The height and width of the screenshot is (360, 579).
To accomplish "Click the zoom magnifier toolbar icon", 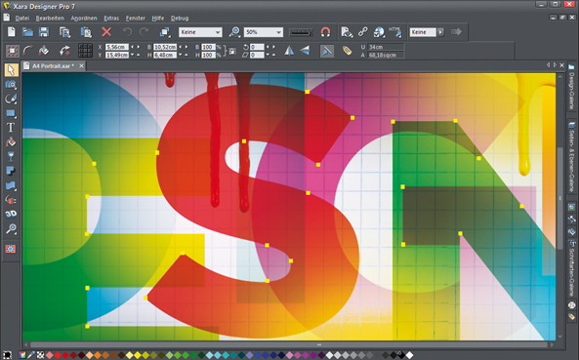I will point(234,32).
